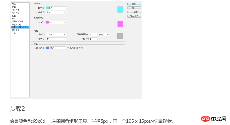This screenshot has height=125, width=230.
Task: Go to File Handling (文件处理) preferences
Action: click(x=16, y=13)
